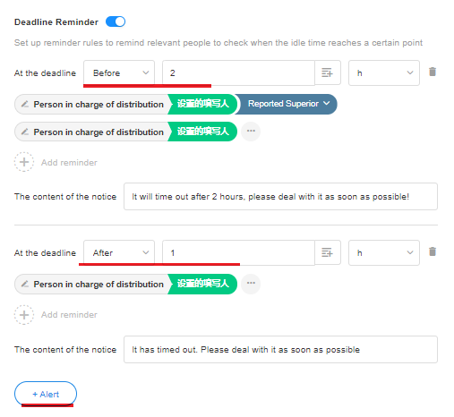
Task: Open the first hour unit dropdown
Action: pyautogui.click(x=384, y=72)
